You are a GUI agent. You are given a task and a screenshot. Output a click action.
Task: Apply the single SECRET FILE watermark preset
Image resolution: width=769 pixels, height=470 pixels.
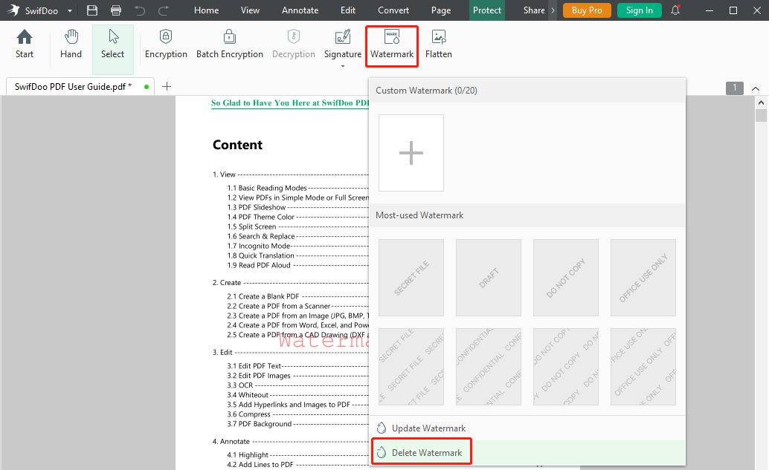pos(411,278)
